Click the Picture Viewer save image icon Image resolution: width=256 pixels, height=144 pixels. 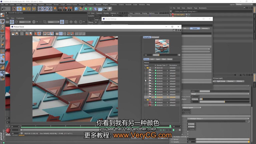coord(17,34)
